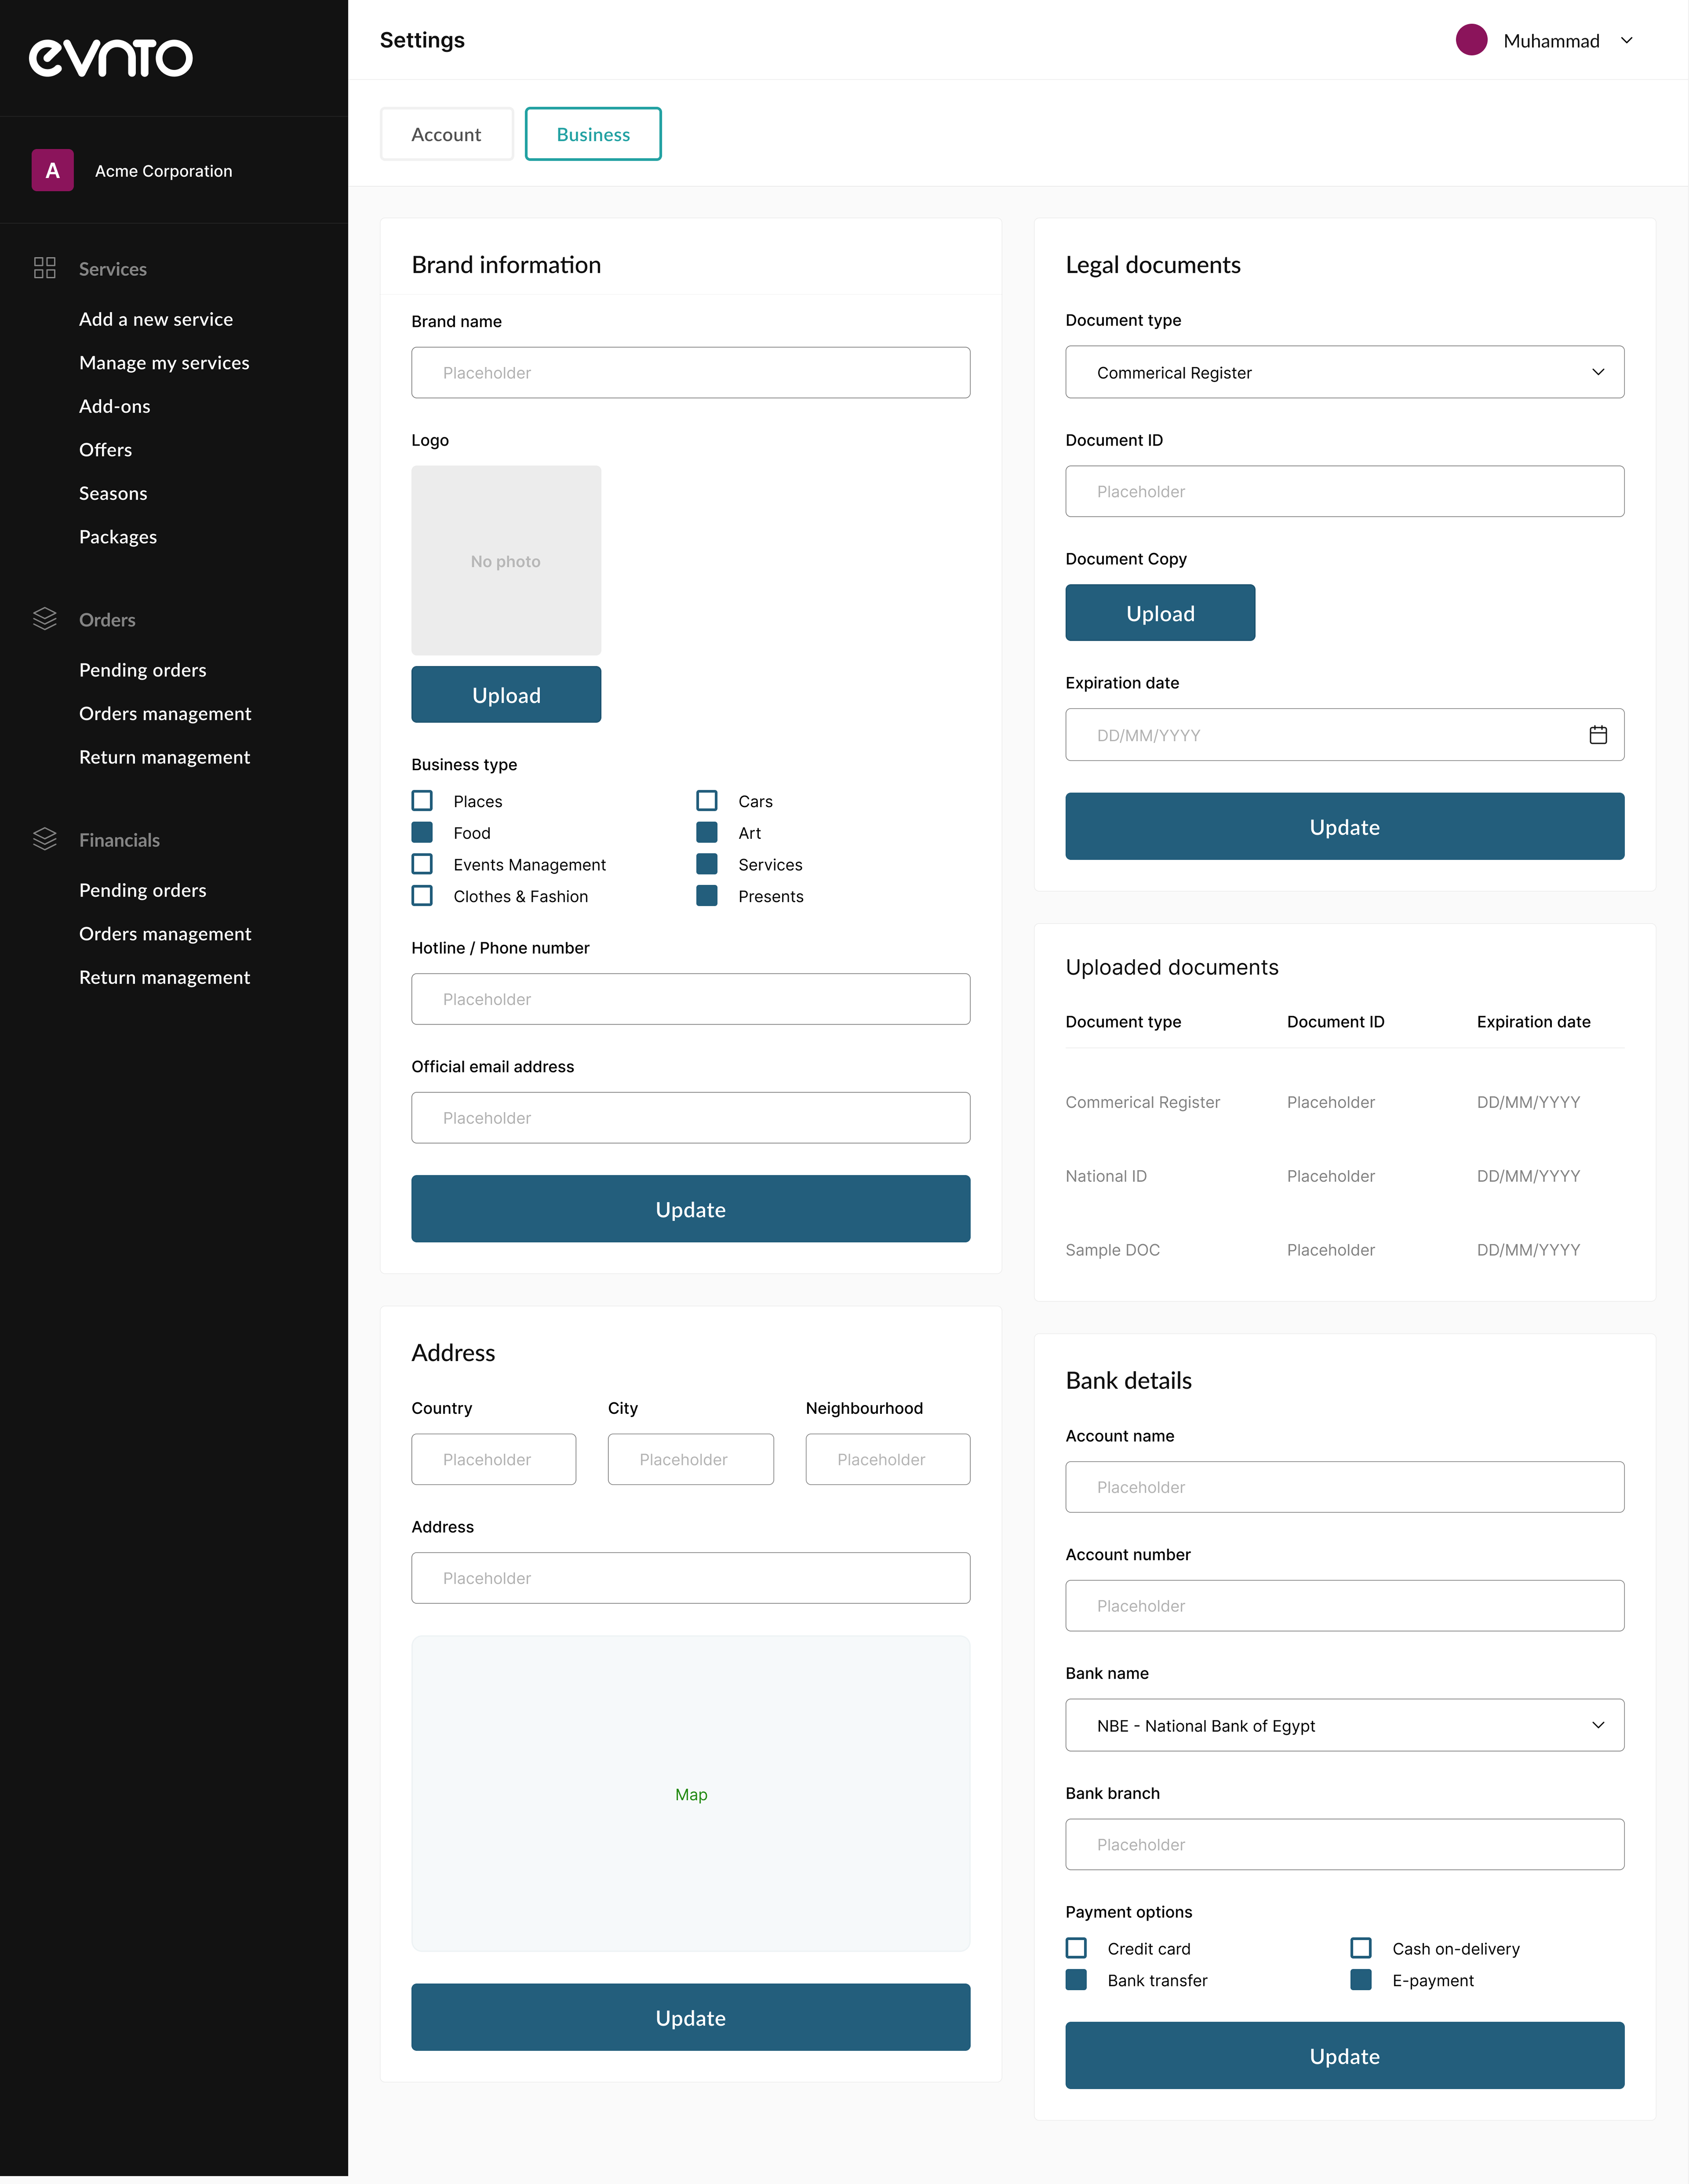Open the Document type dropdown
Screen dimensions: 1689x2184
1345,372
